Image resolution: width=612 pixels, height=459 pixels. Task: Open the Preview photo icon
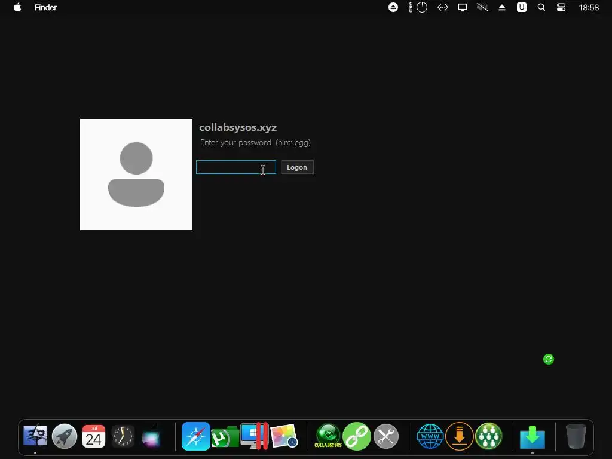click(x=284, y=436)
